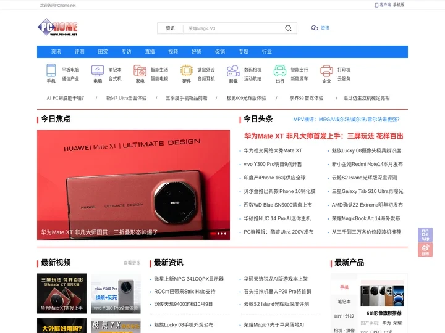The image size is (445, 333).
Task: Open '荣耀Magic7先于苹果落地AI' news
Action: tap(274, 325)
